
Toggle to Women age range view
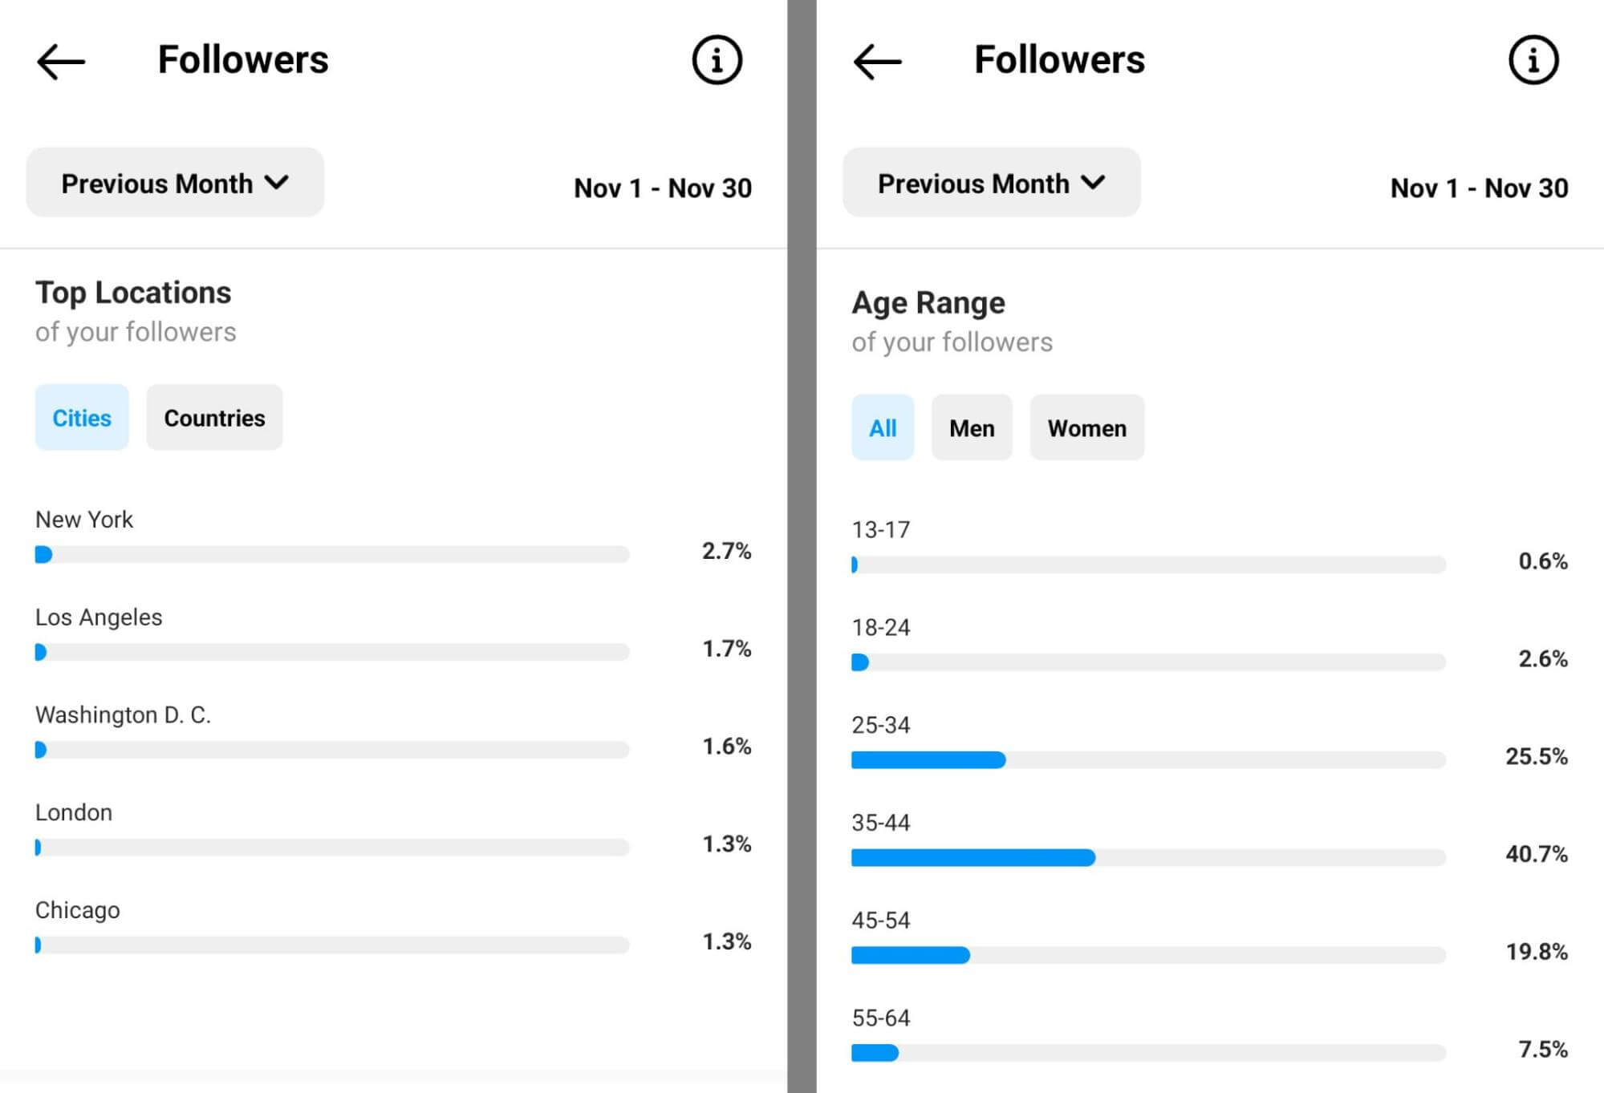(1087, 427)
